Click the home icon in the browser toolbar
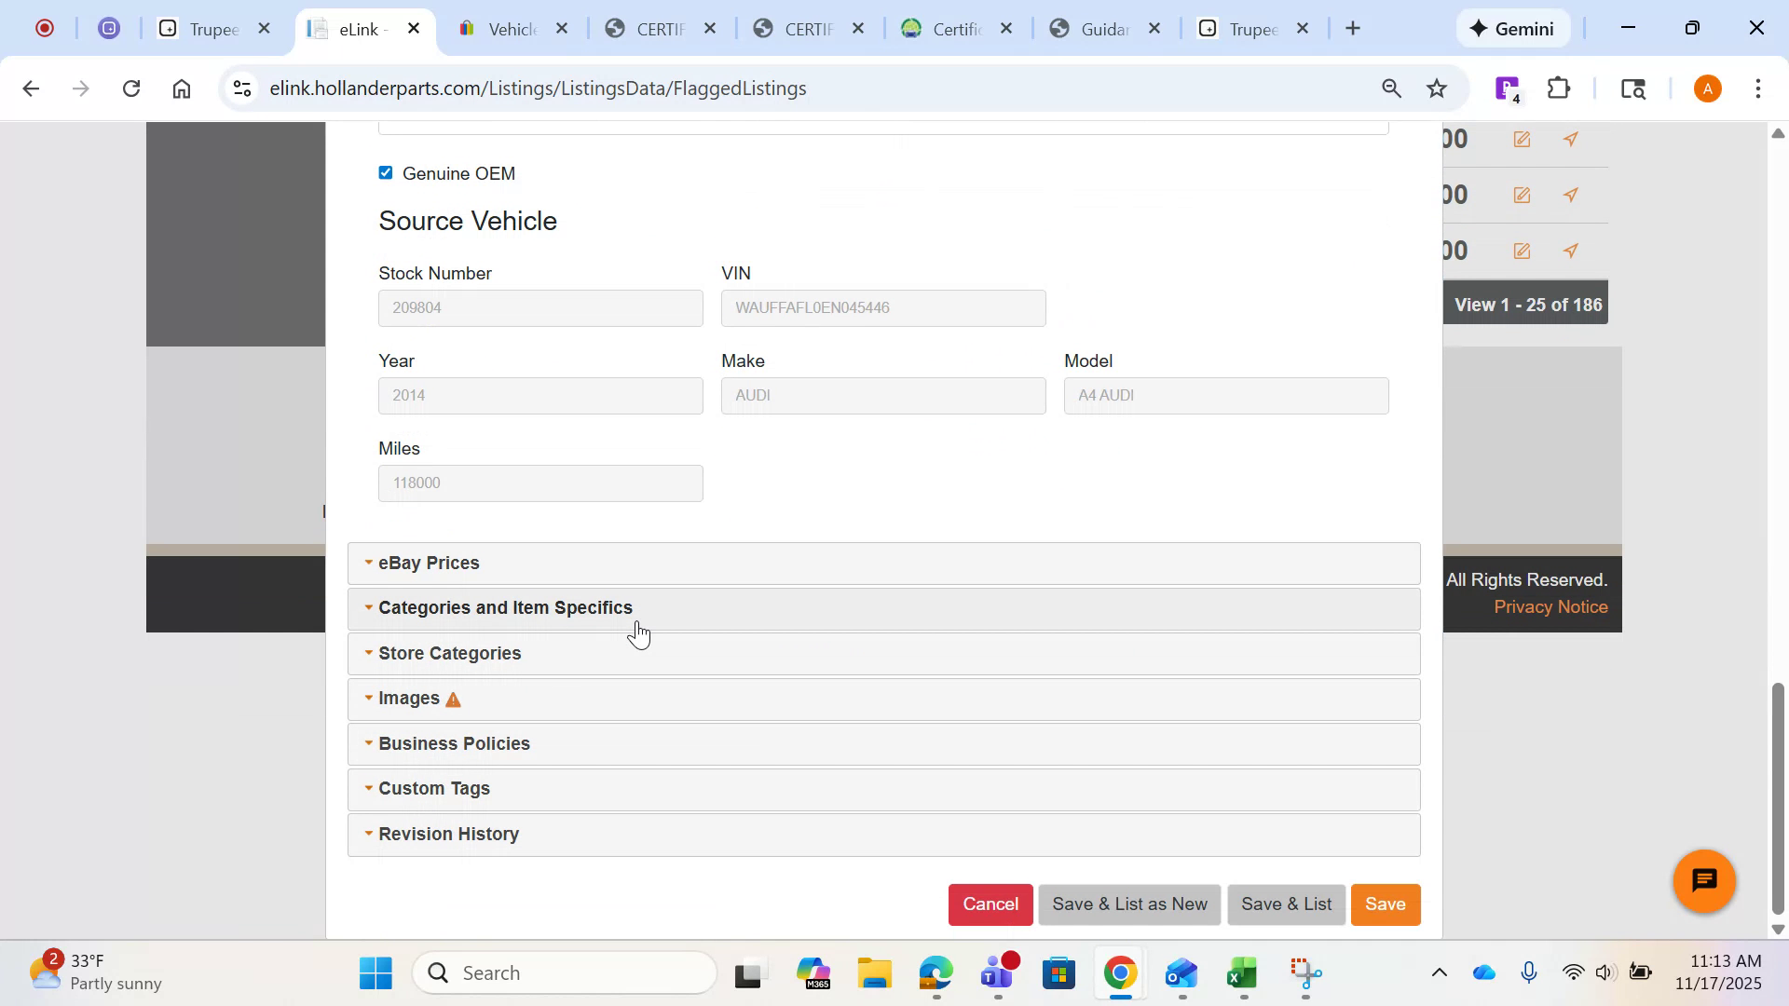The width and height of the screenshot is (1789, 1006). 182,88
